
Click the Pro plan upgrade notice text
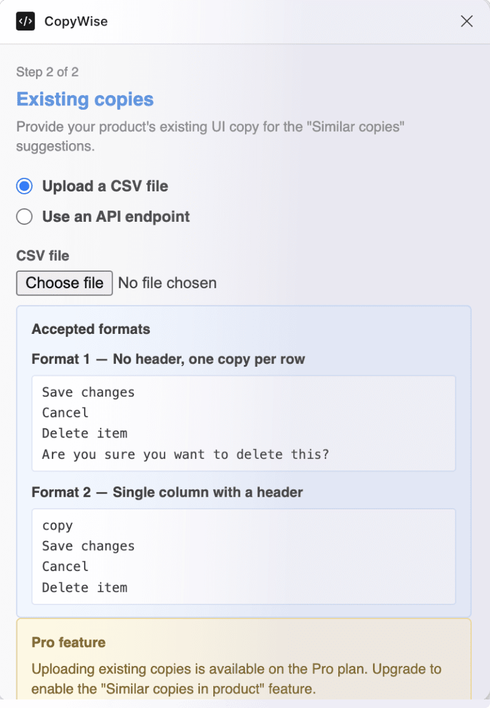(x=235, y=679)
